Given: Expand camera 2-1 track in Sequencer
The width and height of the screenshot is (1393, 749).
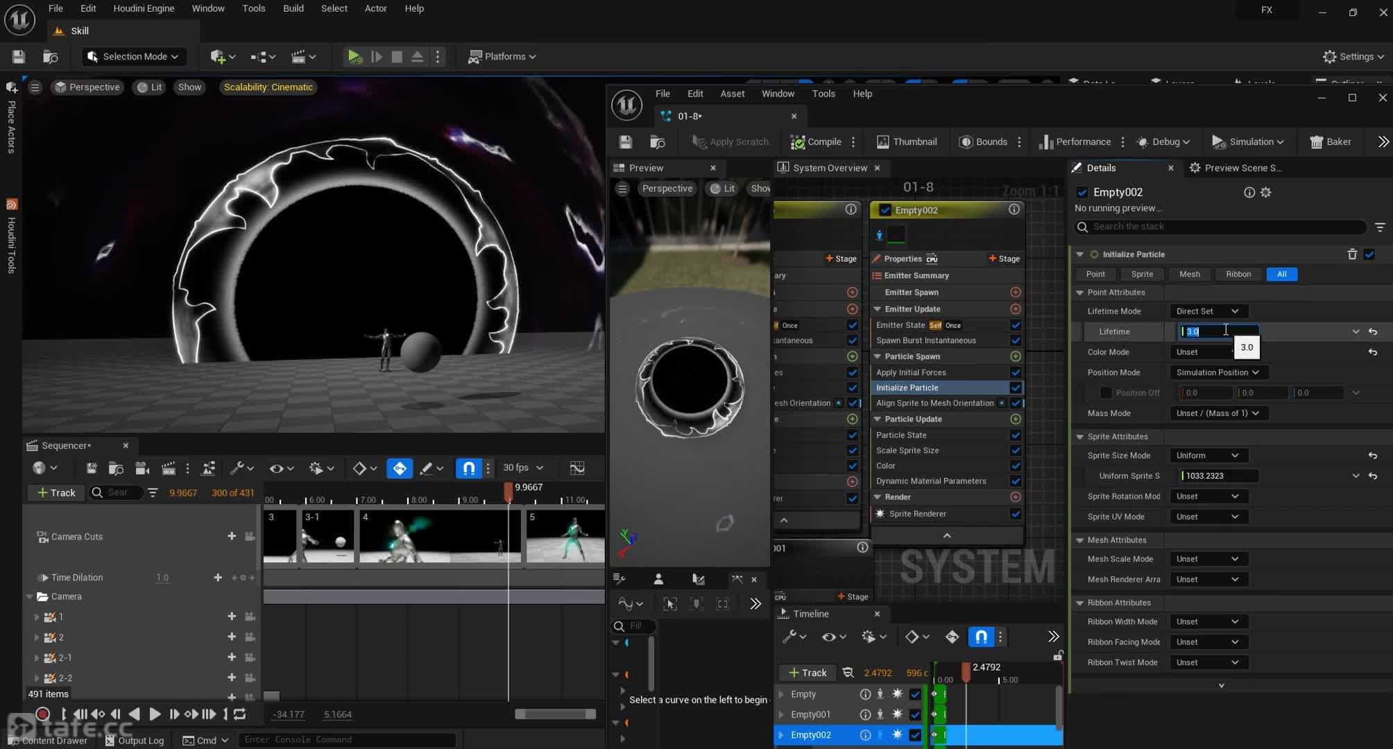Looking at the screenshot, I should point(37,657).
